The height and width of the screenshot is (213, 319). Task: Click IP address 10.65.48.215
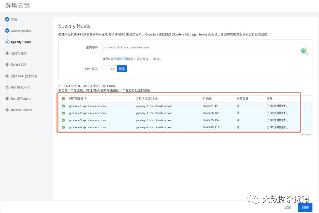tap(211, 127)
